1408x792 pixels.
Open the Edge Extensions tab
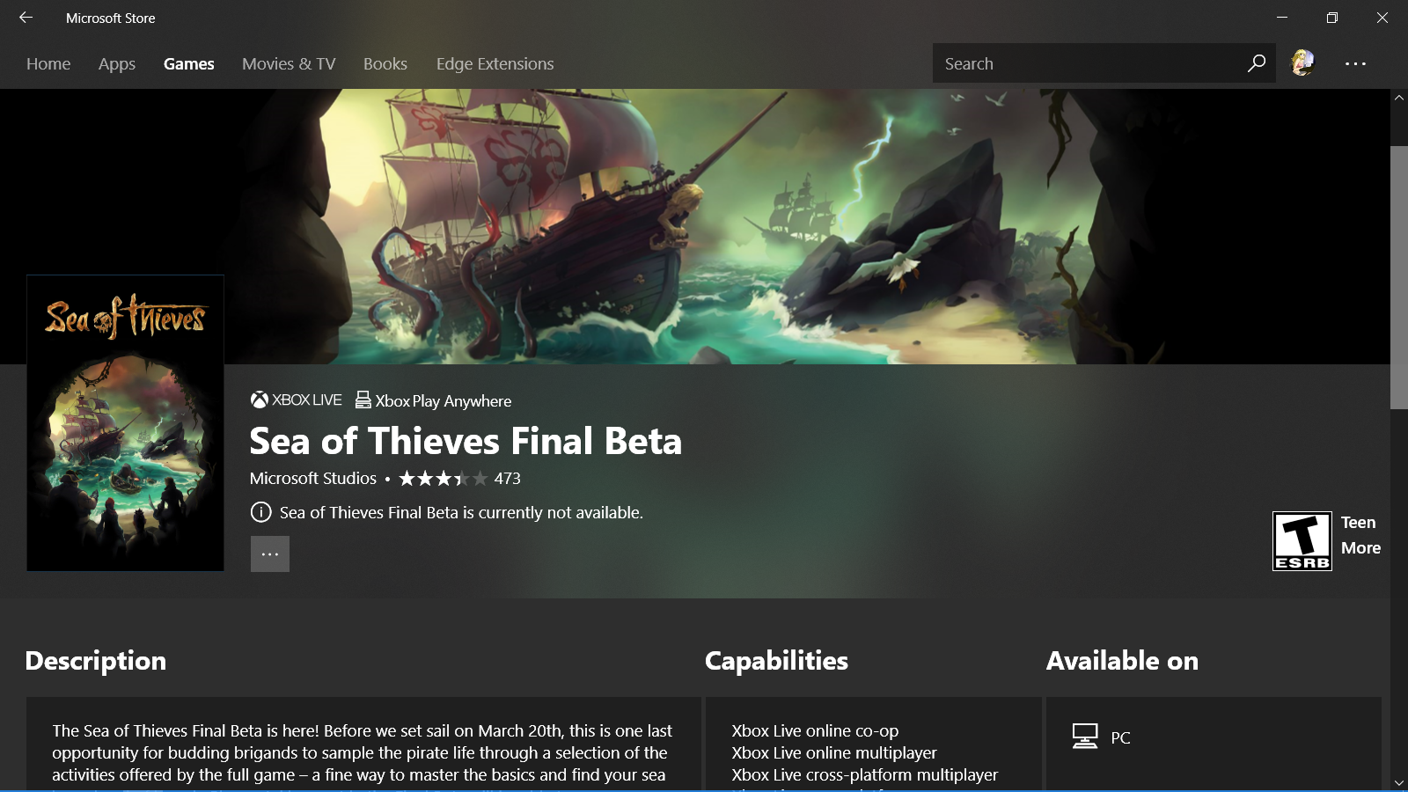[495, 63]
